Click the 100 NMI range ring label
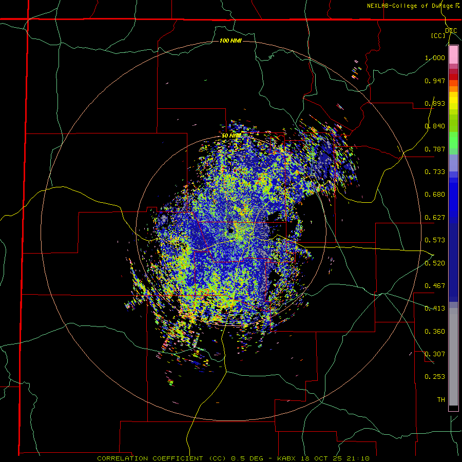Screen dimensions: 462x462 tap(230, 41)
